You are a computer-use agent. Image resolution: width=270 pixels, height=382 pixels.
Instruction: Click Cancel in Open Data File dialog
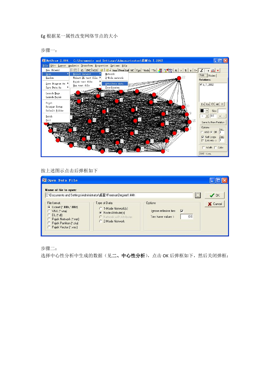pyautogui.click(x=214, y=204)
